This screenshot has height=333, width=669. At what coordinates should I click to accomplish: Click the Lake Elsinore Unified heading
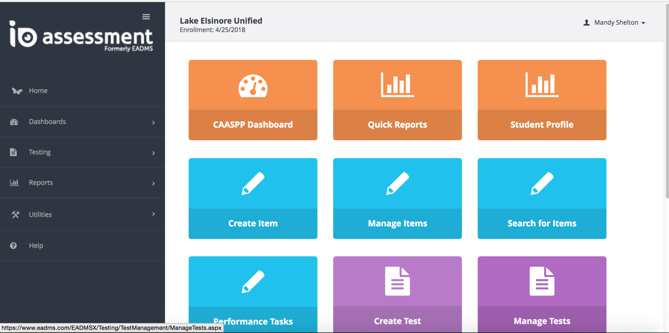221,21
